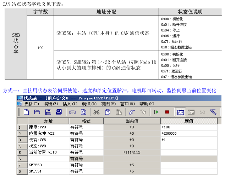Open the 调试(D) menu
Screen dimensions: 225x176
tap(89, 104)
